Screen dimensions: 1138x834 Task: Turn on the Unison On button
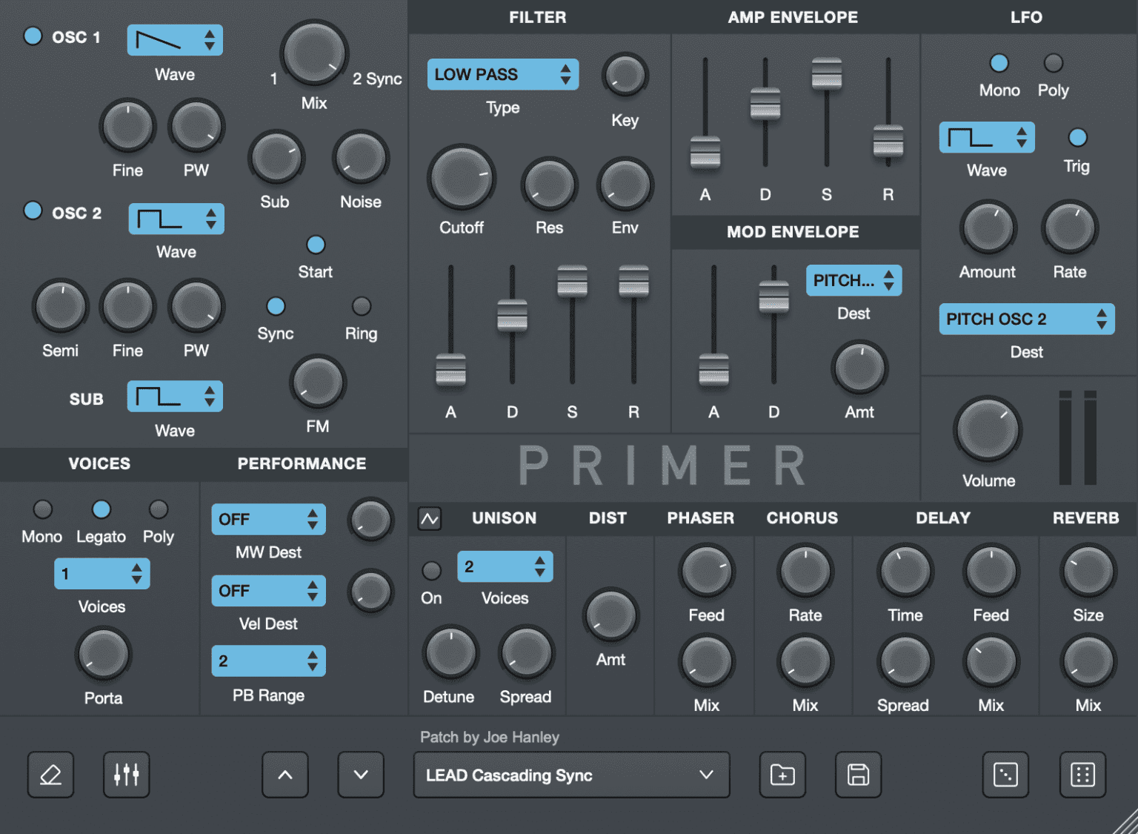pyautogui.click(x=431, y=571)
